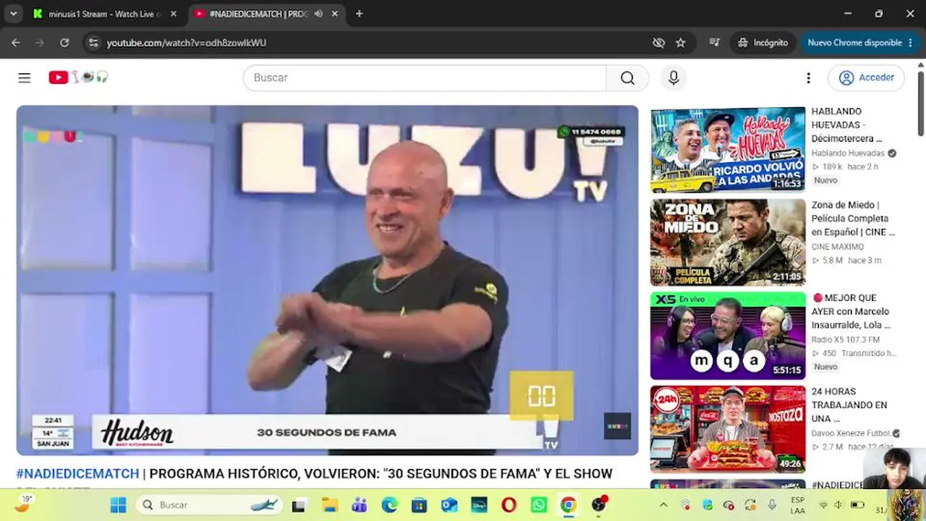Image resolution: width=926 pixels, height=521 pixels.
Task: Open the weather widget showing 19°
Action: click(x=24, y=504)
